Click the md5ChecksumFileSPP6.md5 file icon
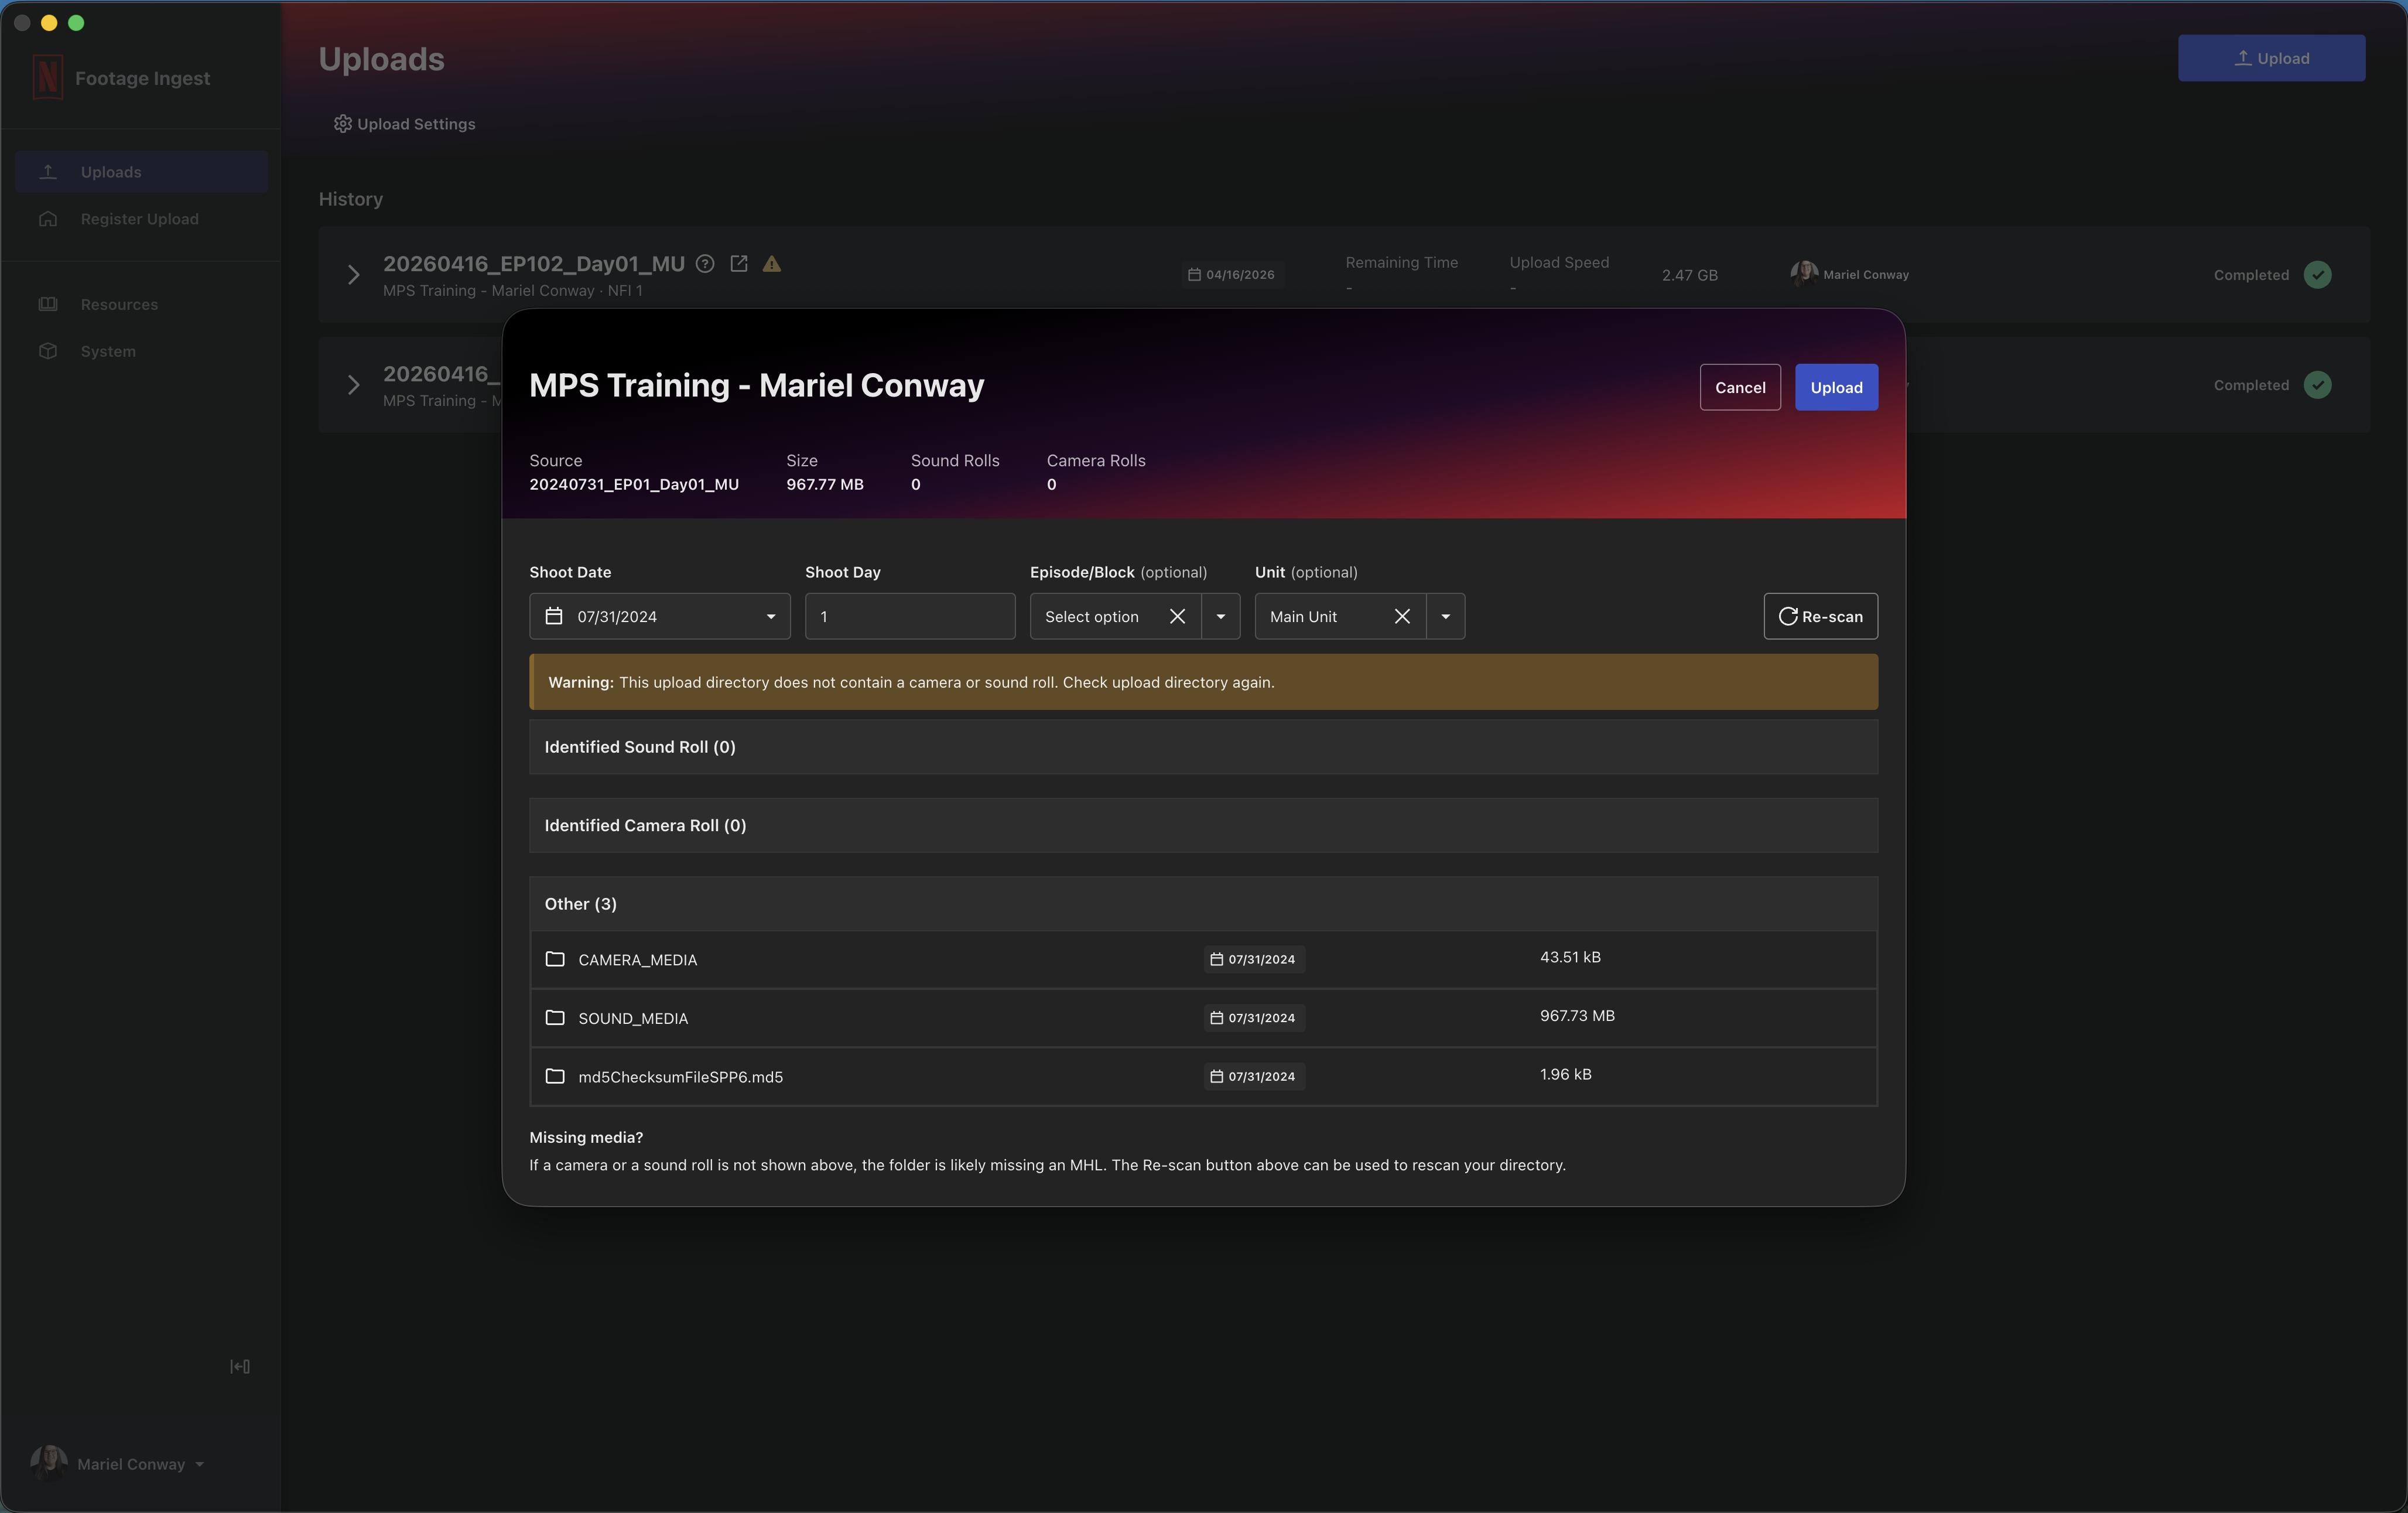Screen dimensions: 2408x1513 click(x=555, y=1076)
